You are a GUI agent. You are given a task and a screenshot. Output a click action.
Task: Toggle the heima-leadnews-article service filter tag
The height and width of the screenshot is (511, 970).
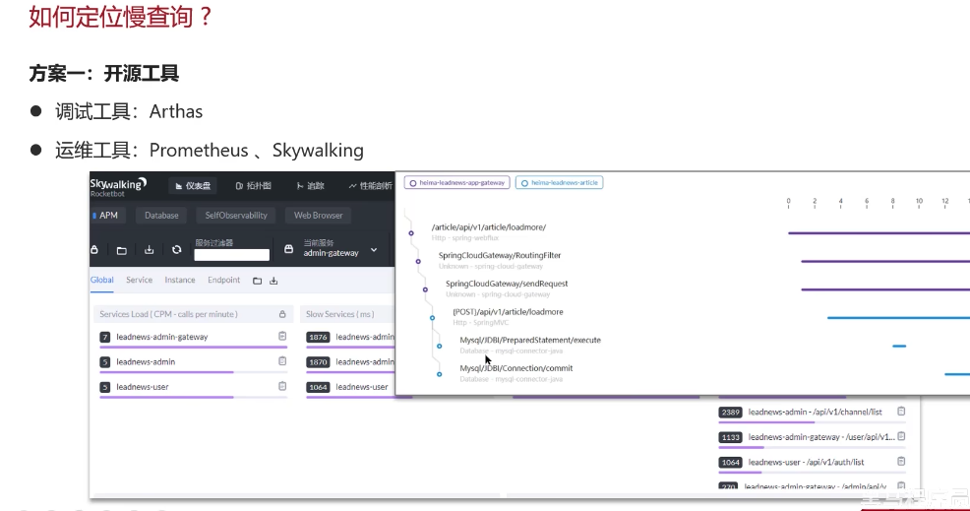coord(559,183)
